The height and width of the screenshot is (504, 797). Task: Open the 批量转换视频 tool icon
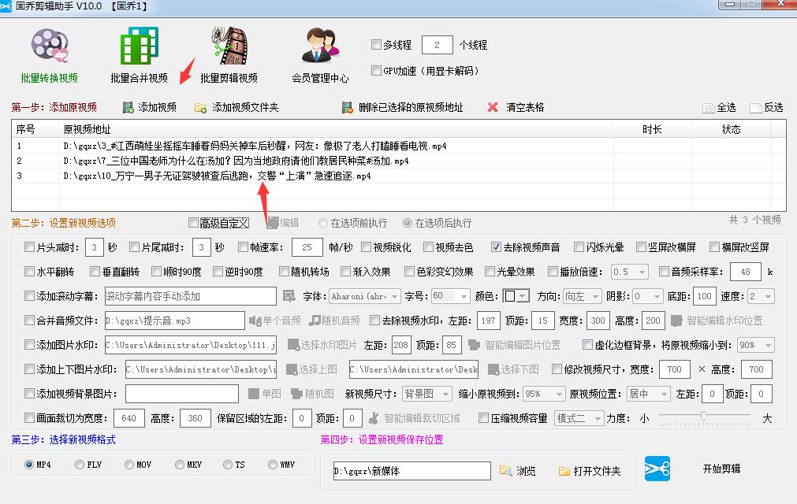[50, 46]
